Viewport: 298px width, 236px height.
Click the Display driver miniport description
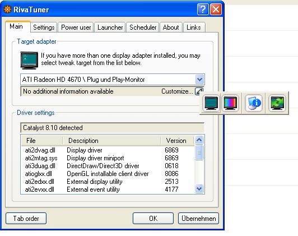(x=95, y=158)
